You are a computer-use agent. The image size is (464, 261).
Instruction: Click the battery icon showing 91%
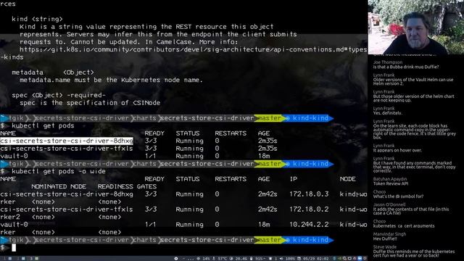[x=252, y=258]
